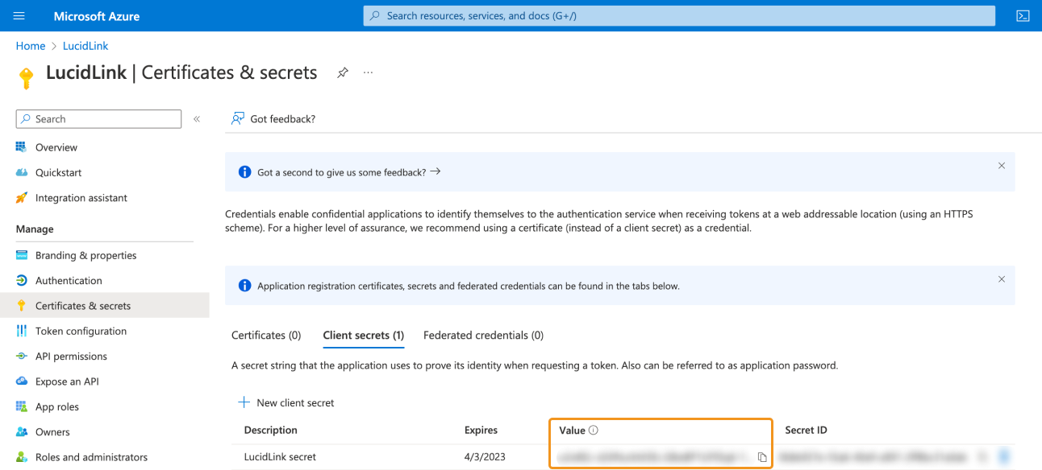Follow the 'Got a second to give us some feedback?' link
The height and width of the screenshot is (470, 1042).
pos(348,172)
